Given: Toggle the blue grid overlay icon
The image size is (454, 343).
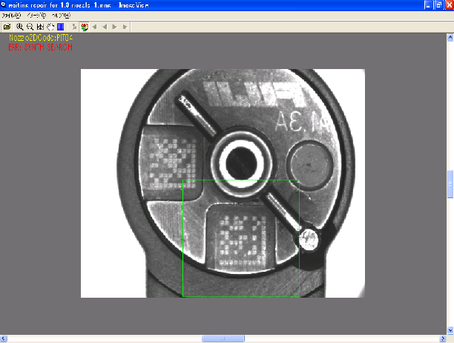Looking at the screenshot, I should point(60,27).
